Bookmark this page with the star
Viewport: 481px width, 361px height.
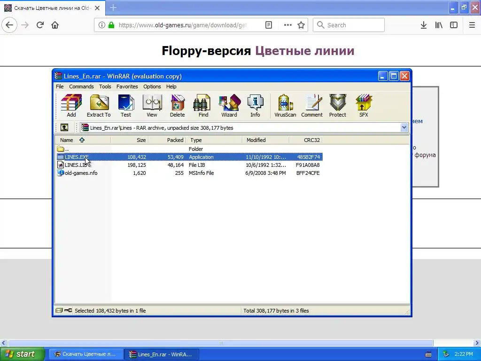coord(301,25)
